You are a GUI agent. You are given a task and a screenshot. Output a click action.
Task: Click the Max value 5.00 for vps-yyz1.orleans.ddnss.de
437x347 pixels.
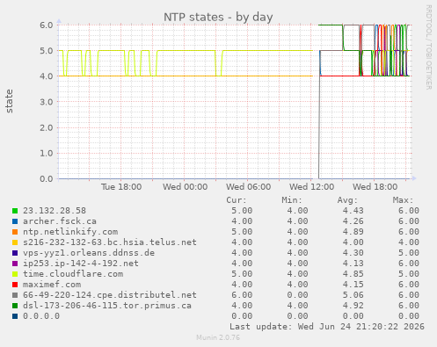[409, 253]
